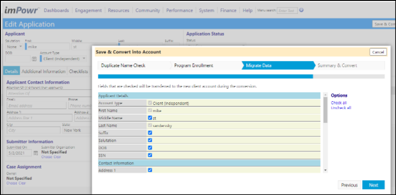Click the Submitted On date field
396x195 pixels.
[19, 153]
